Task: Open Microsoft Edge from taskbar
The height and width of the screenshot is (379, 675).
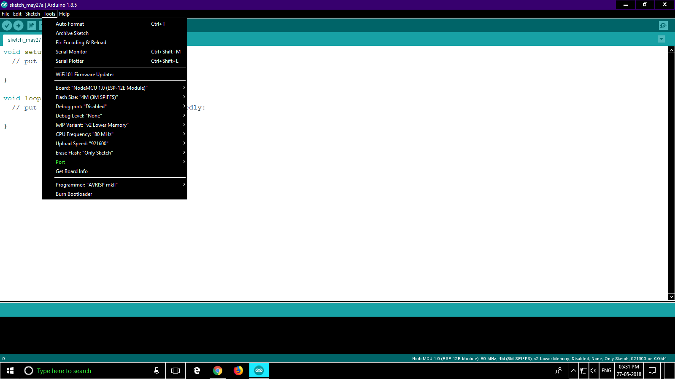Action: point(197,371)
